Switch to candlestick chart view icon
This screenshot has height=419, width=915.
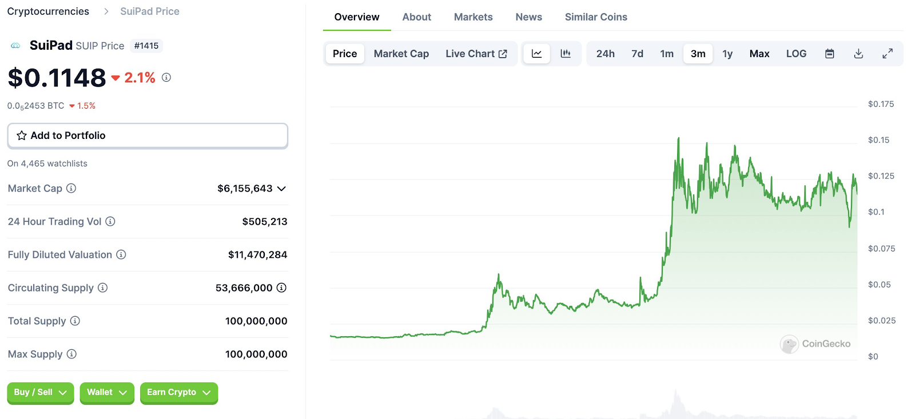point(566,54)
